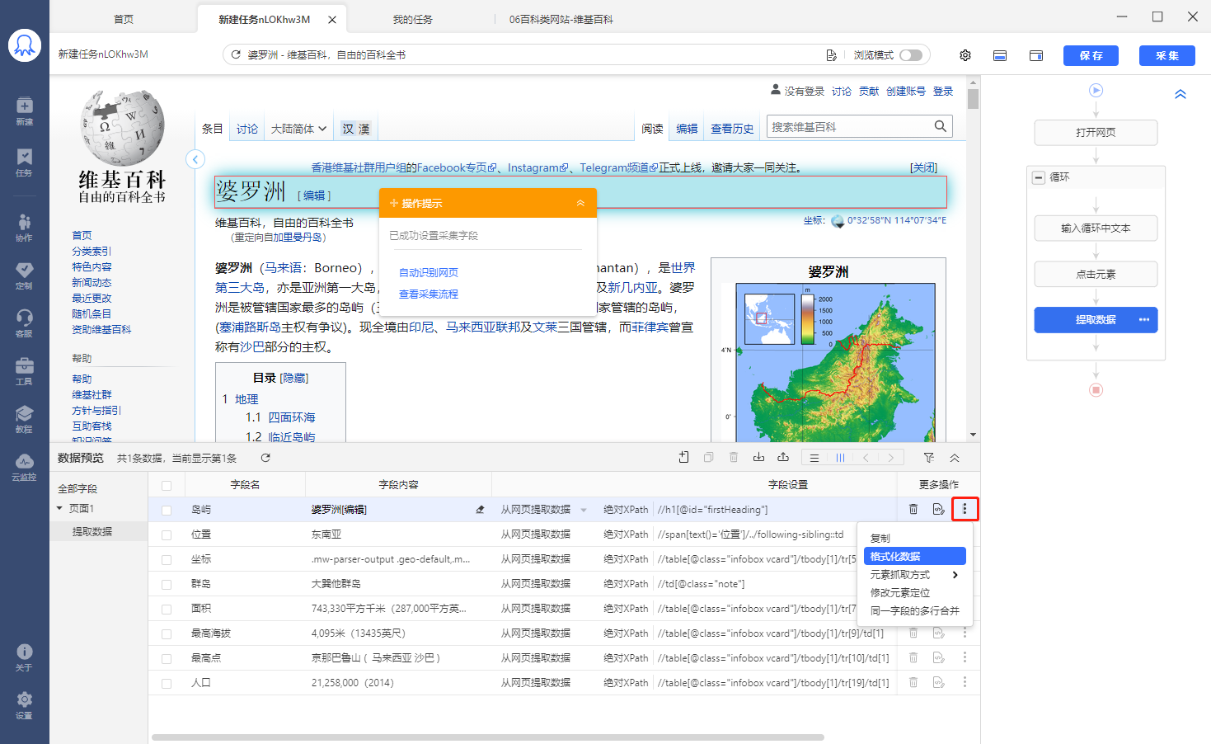
Task: Open the 协作 sidebar icon
Action: [x=24, y=227]
